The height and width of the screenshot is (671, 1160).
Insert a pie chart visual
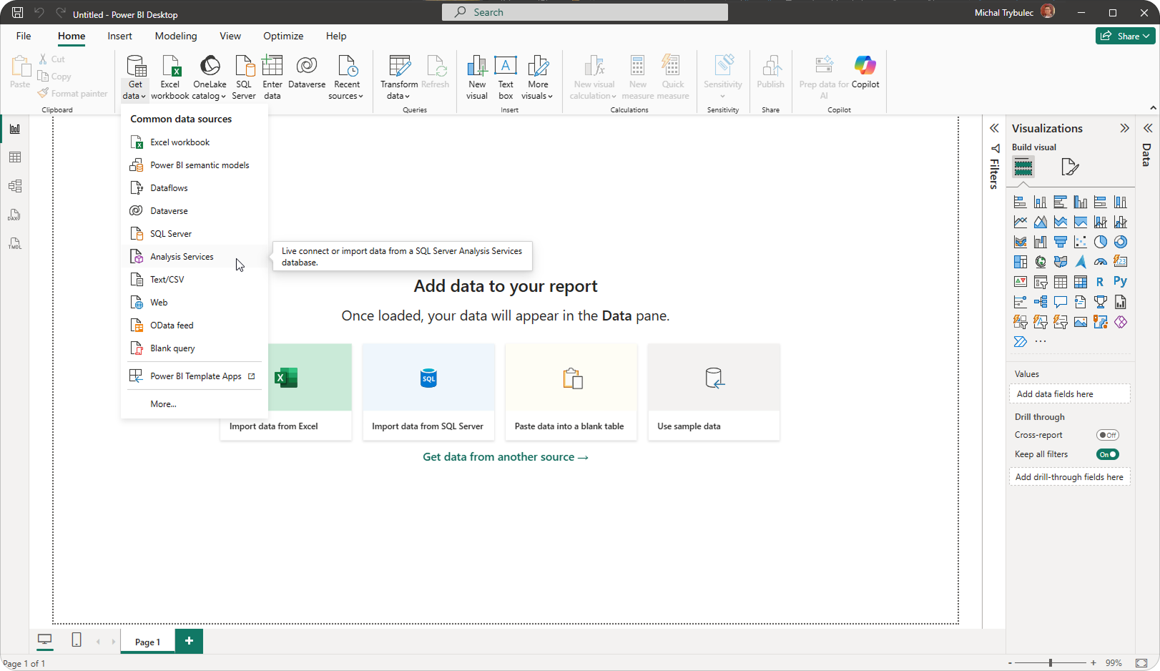coord(1101,241)
